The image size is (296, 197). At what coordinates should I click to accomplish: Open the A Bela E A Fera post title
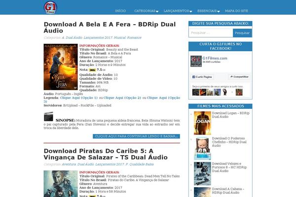(110, 28)
